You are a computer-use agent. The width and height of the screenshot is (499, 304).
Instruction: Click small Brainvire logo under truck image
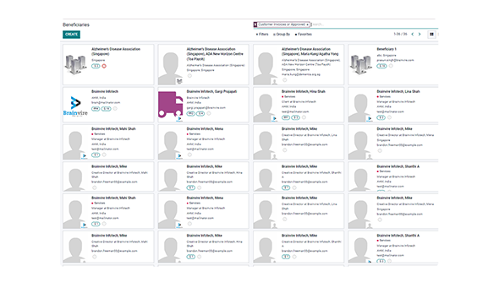(179, 119)
